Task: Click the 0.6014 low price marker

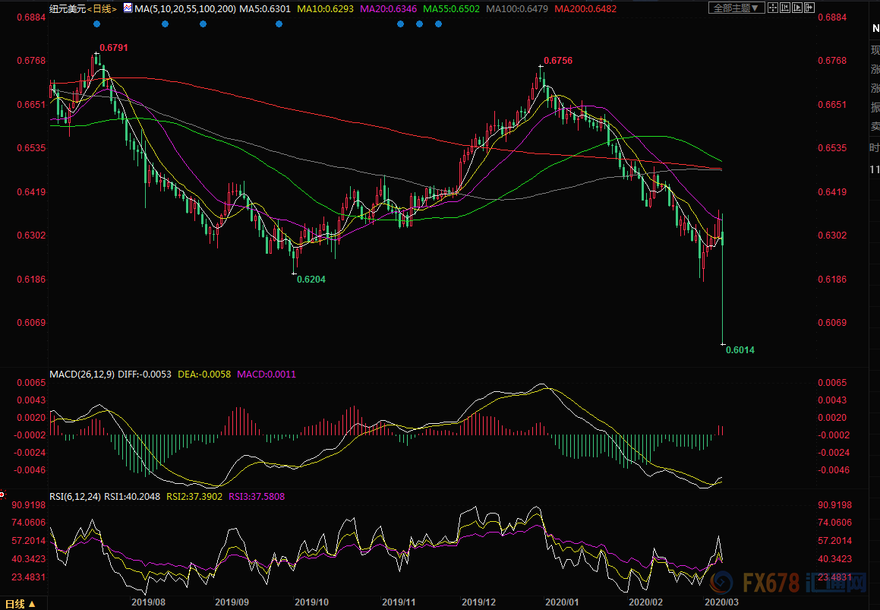Action: tap(740, 350)
